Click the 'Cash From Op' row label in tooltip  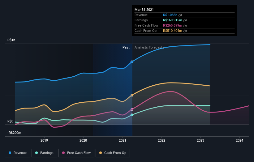pyautogui.click(x=146, y=31)
